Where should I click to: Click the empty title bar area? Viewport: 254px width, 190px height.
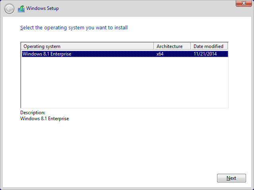(146, 8)
